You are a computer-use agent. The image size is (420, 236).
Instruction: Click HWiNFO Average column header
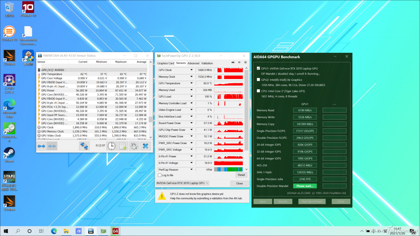pos(142,62)
